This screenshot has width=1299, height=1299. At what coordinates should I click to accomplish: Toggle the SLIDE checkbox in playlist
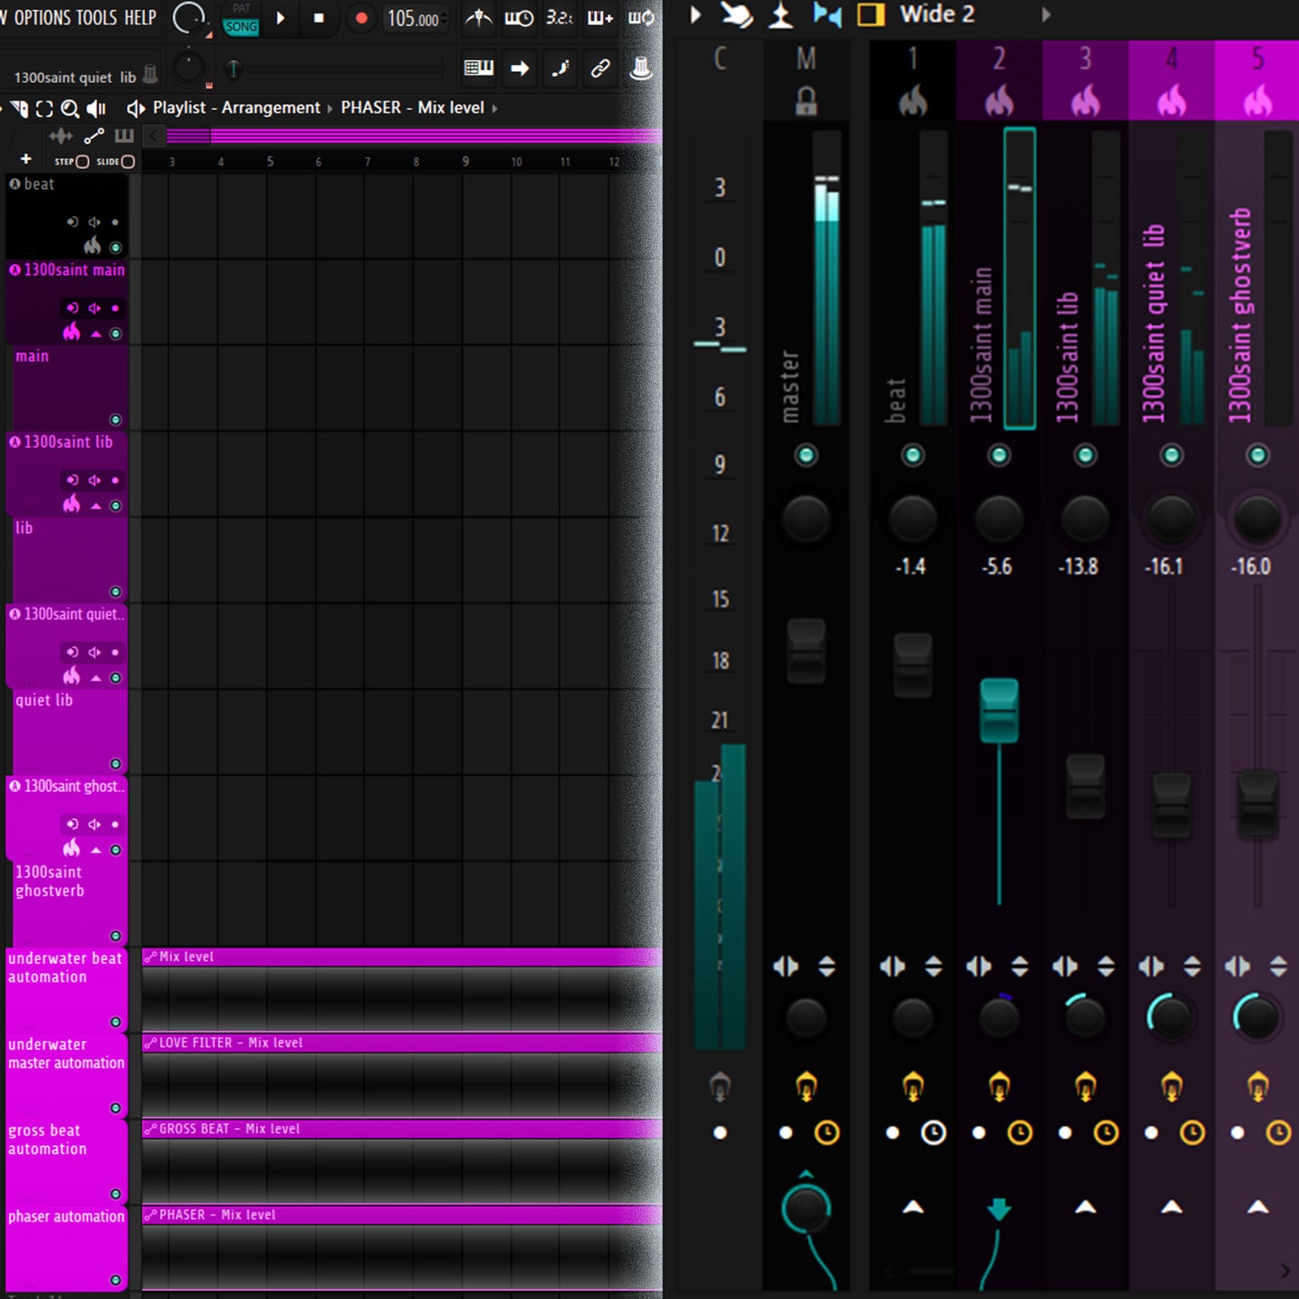click(x=128, y=162)
